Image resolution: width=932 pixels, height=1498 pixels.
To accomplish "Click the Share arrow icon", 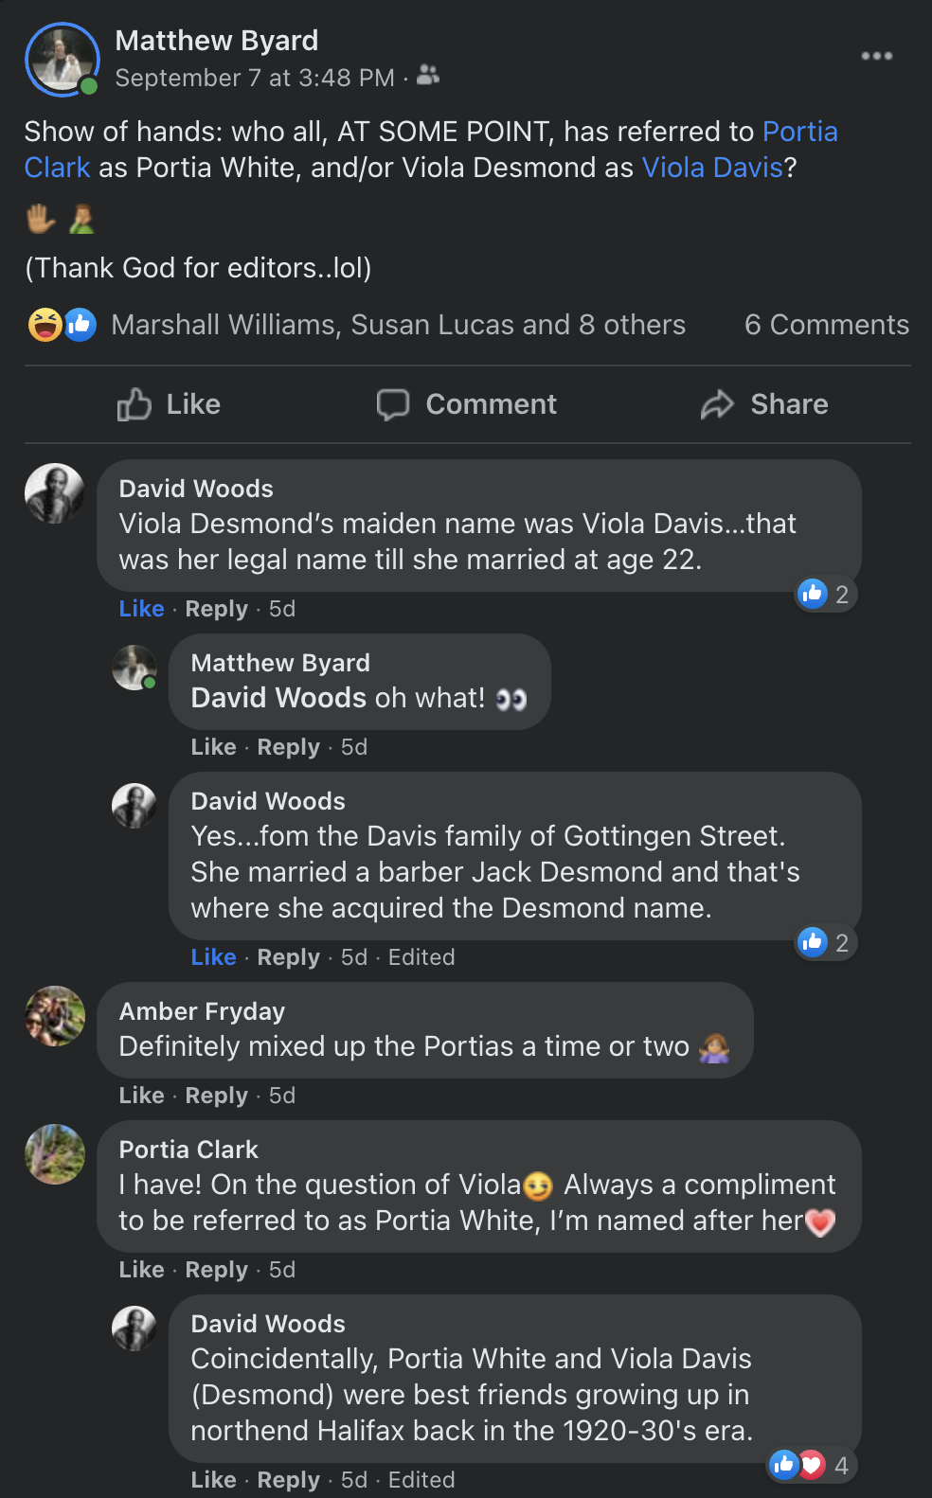I will [718, 404].
